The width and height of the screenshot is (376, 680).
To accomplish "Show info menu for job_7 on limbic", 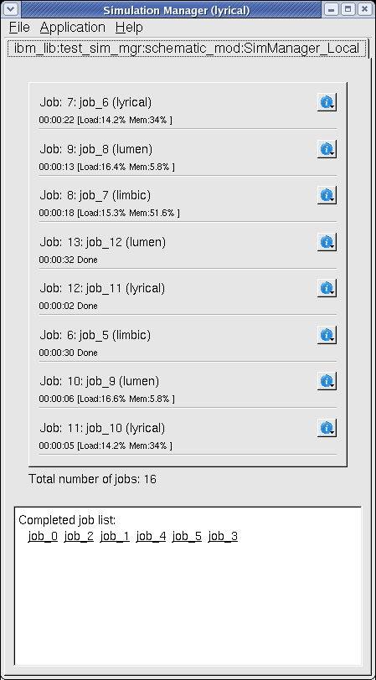I will tap(327, 195).
